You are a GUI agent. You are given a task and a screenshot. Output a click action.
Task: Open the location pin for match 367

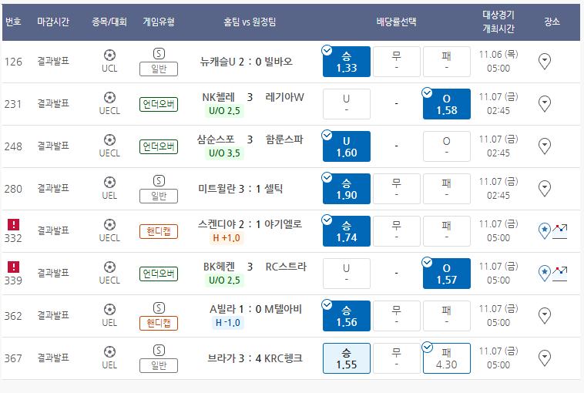pyautogui.click(x=545, y=358)
